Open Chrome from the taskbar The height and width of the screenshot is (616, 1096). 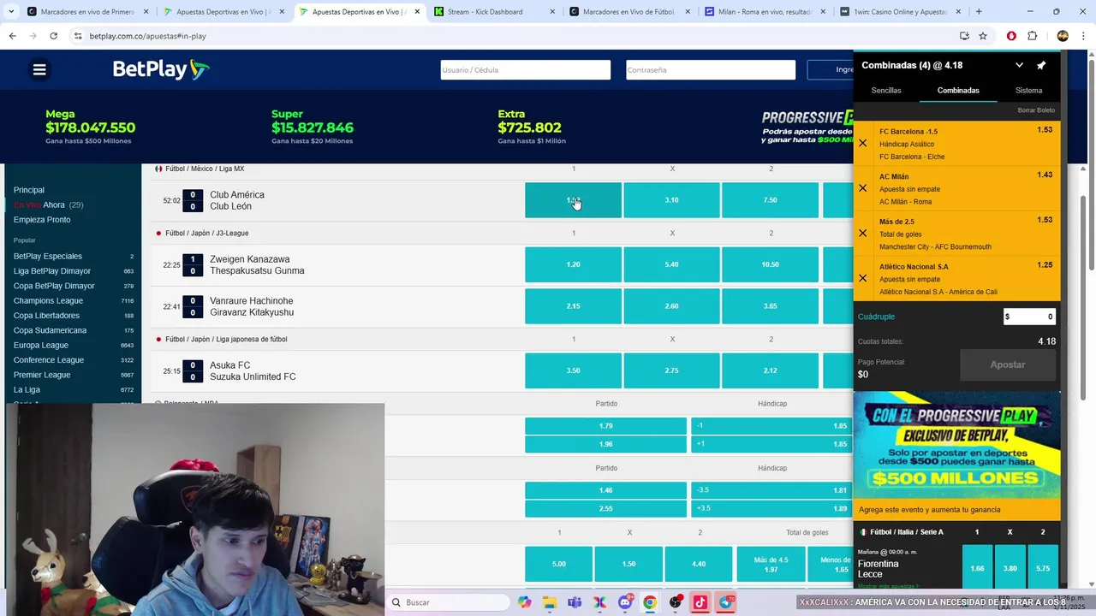point(650,602)
